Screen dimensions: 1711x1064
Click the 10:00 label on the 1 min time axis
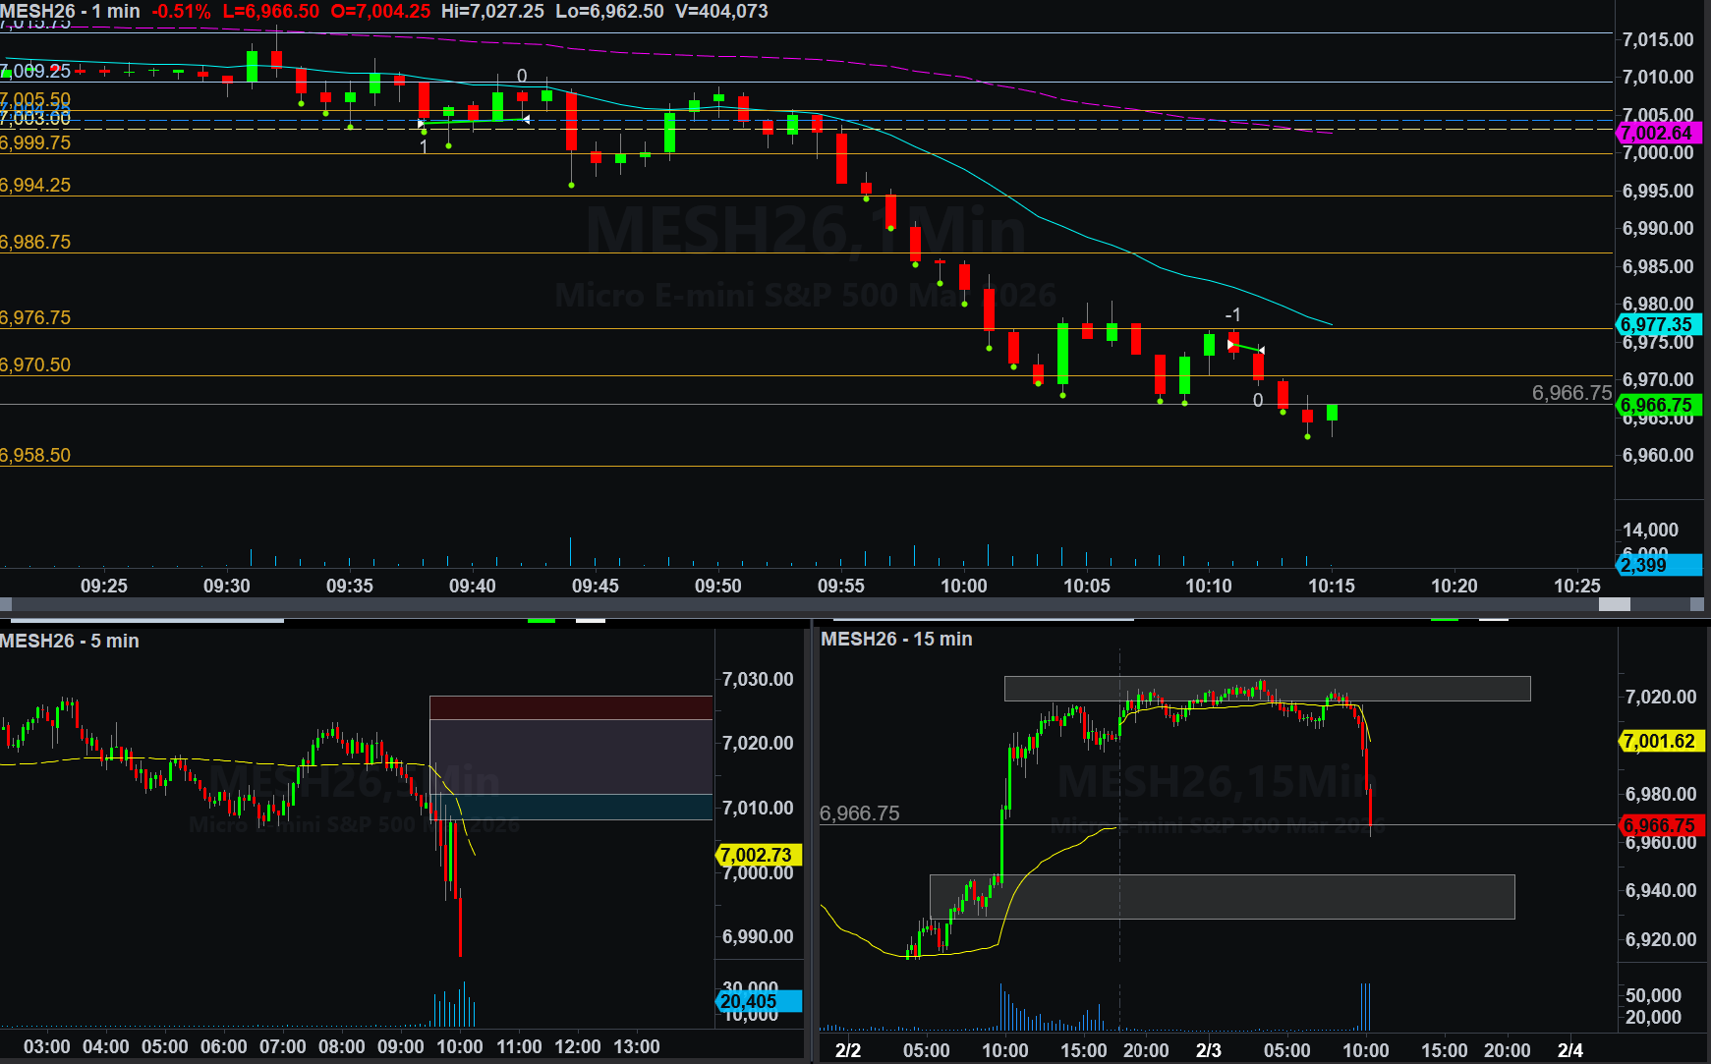963,586
